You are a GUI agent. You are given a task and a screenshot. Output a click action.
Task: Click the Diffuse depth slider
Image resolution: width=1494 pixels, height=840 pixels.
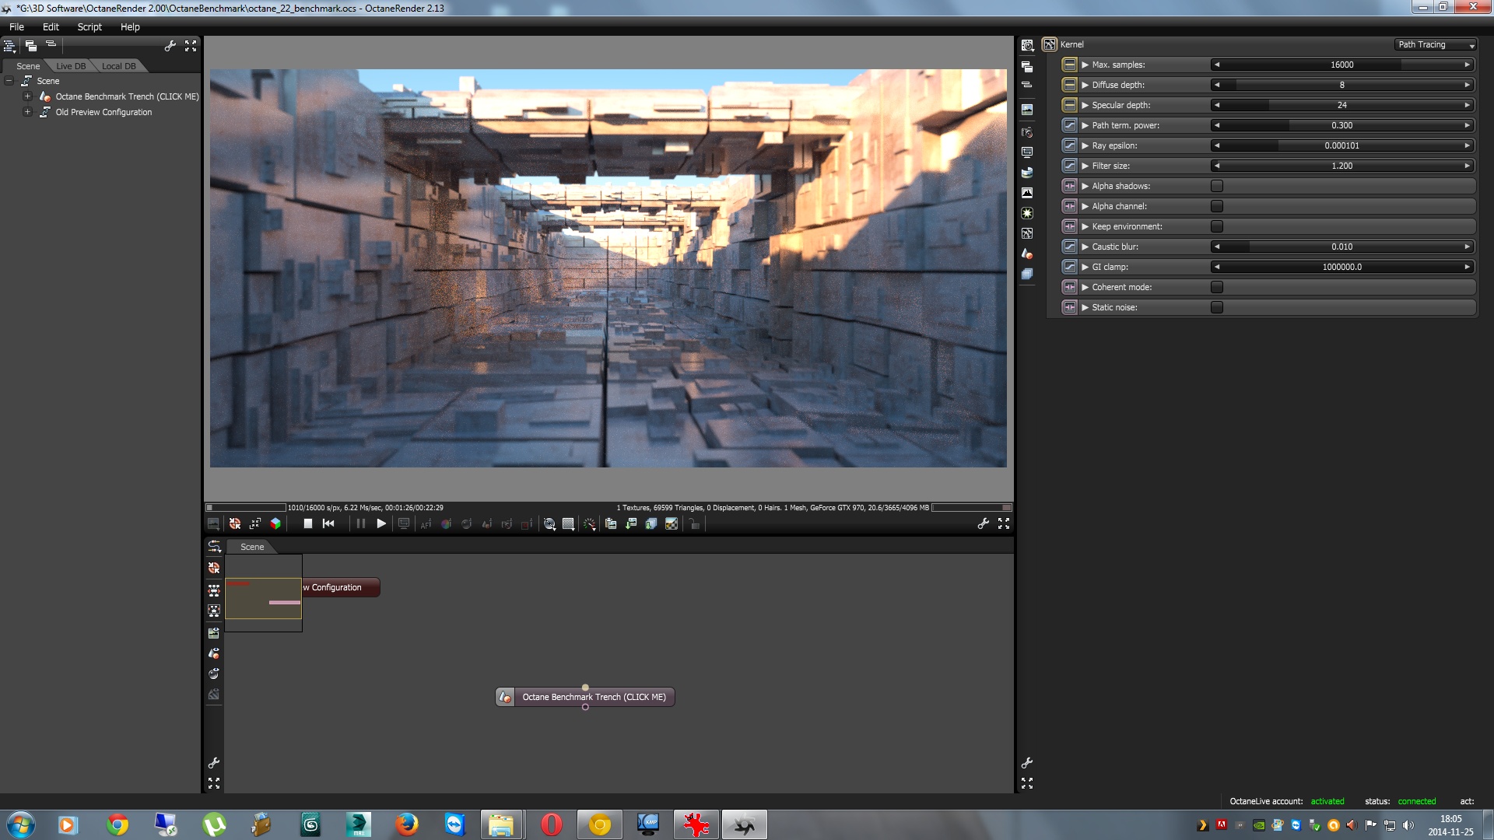[x=1341, y=85]
